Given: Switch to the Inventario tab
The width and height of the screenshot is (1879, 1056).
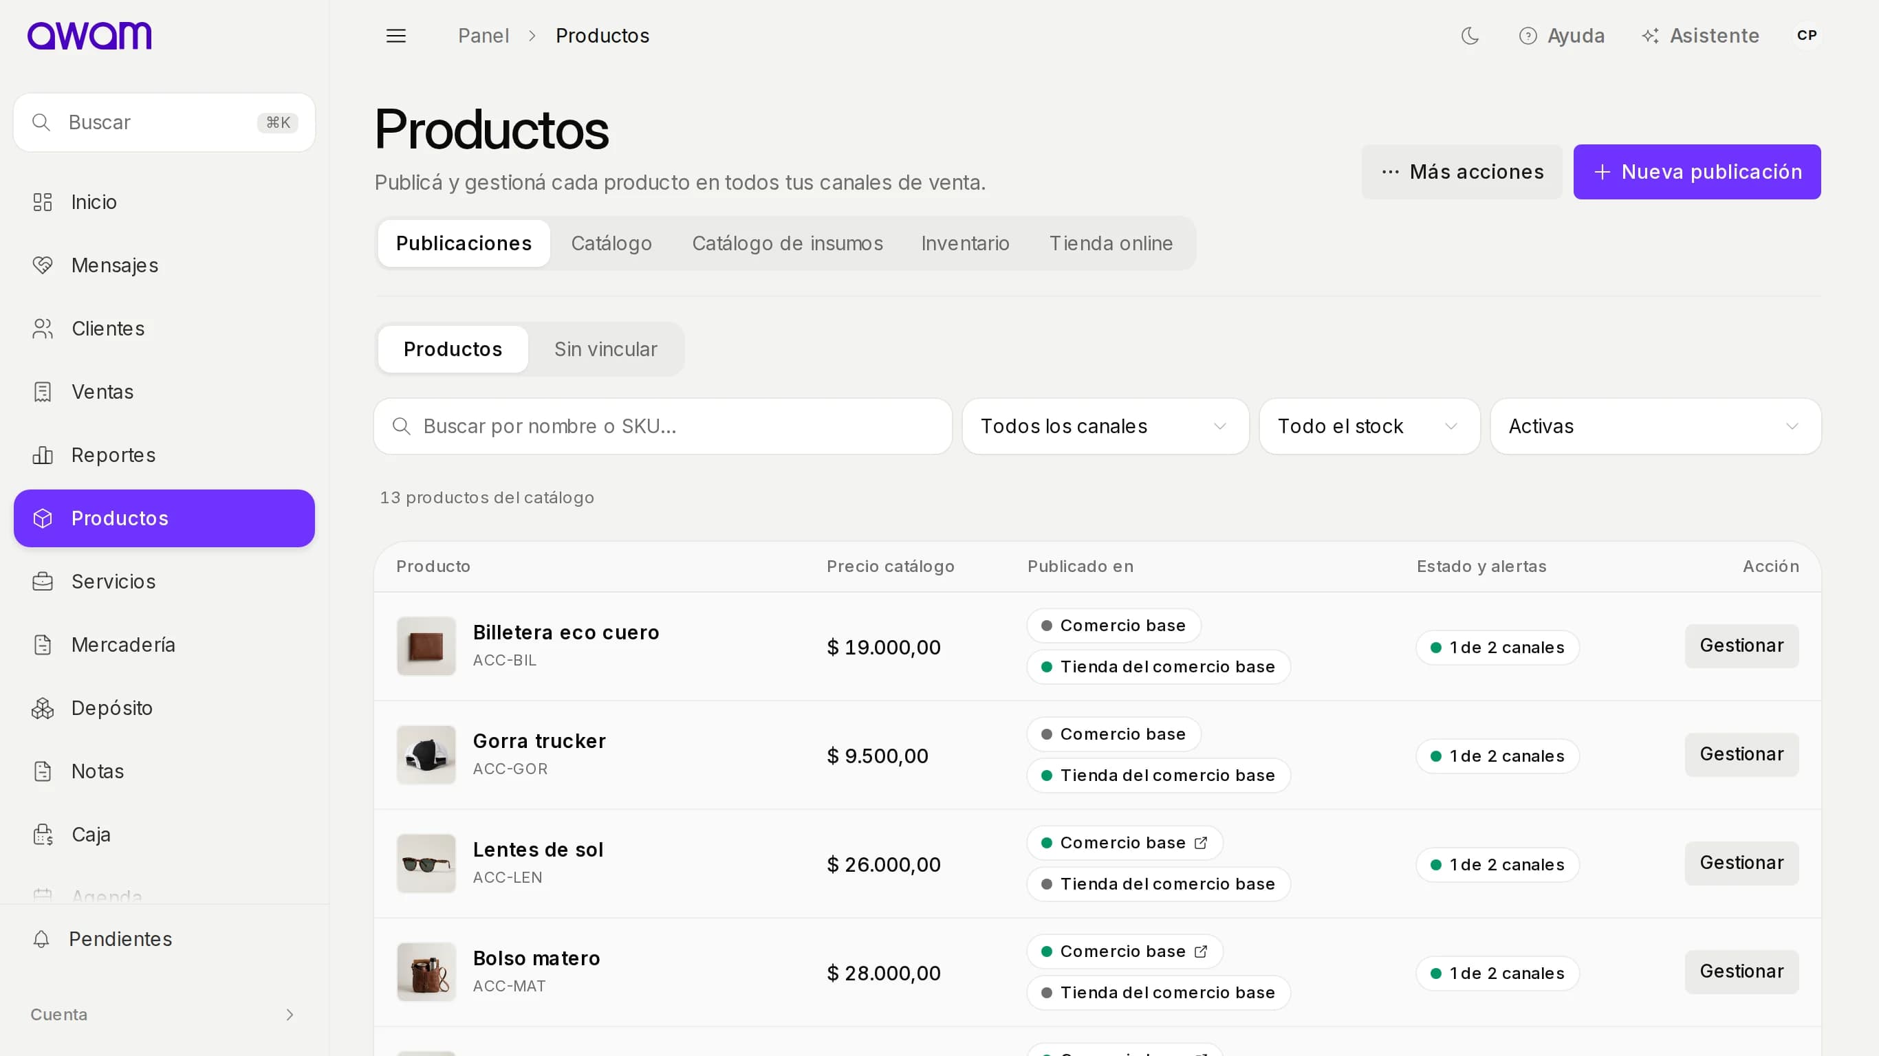Looking at the screenshot, I should point(965,243).
